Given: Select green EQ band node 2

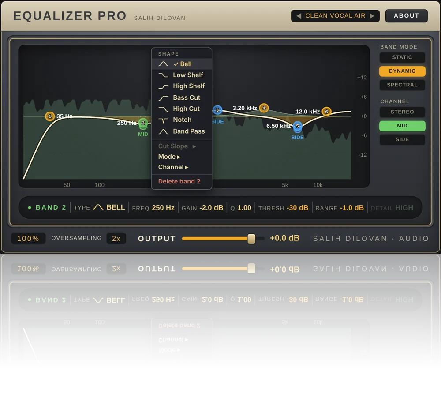Looking at the screenshot, I should point(143,123).
